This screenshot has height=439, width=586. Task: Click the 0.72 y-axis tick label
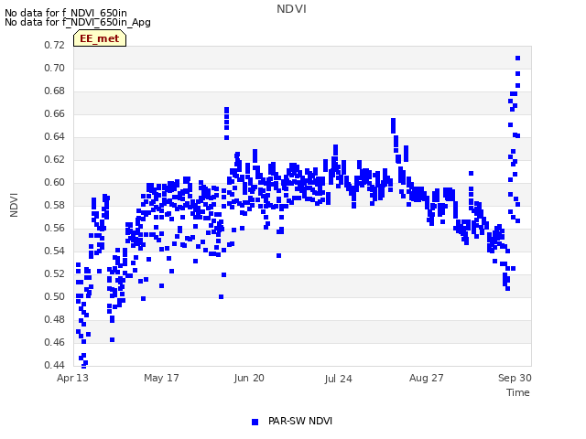click(55, 45)
